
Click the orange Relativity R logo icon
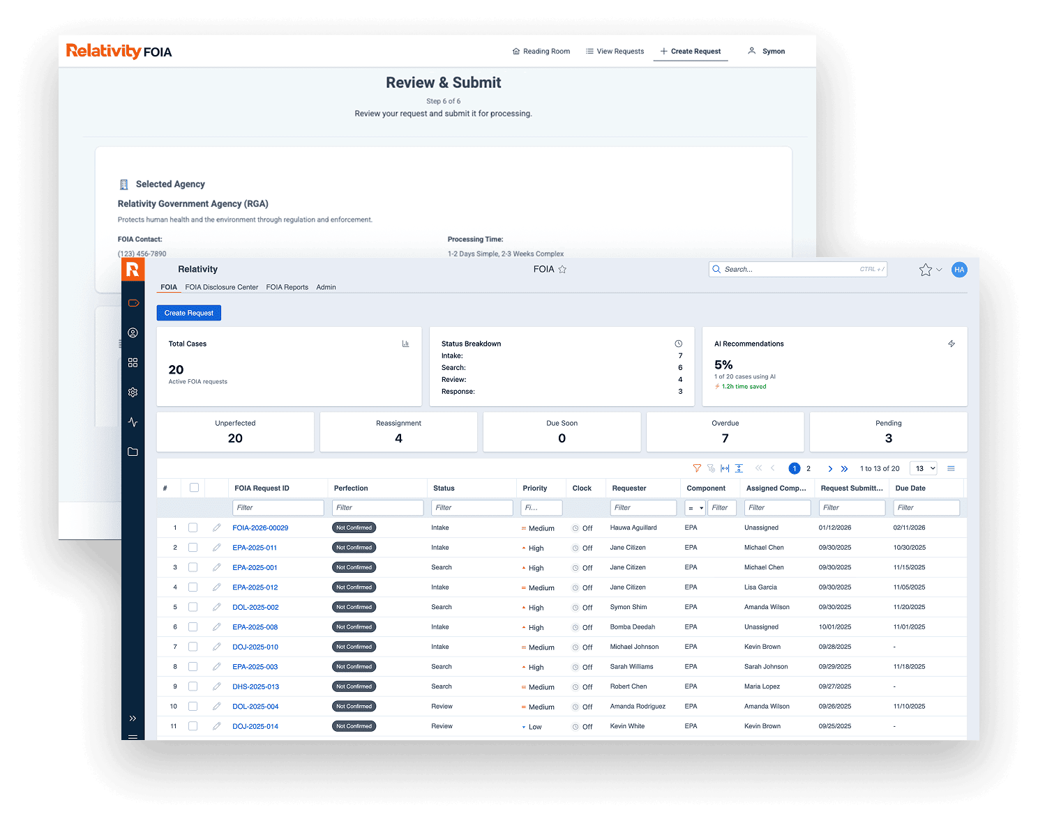tap(133, 270)
